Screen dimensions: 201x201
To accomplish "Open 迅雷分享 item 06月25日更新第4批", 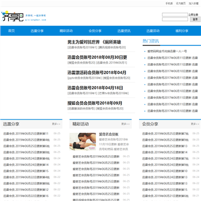I will (x=26, y=140).
